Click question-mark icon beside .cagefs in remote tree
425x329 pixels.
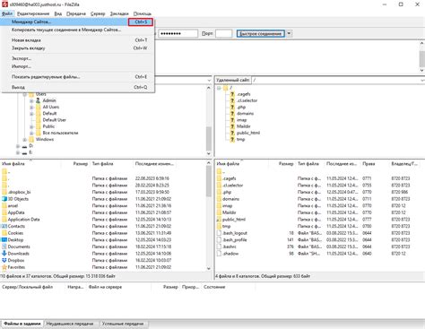pyautogui.click(x=232, y=94)
